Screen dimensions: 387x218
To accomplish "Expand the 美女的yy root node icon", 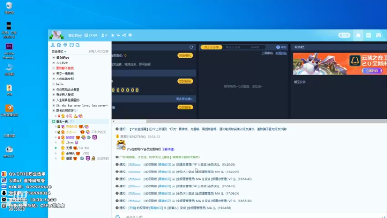I will click(54, 58).
